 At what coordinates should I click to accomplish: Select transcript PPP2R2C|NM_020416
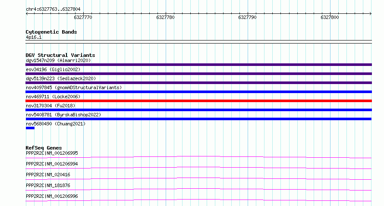pos(48,175)
